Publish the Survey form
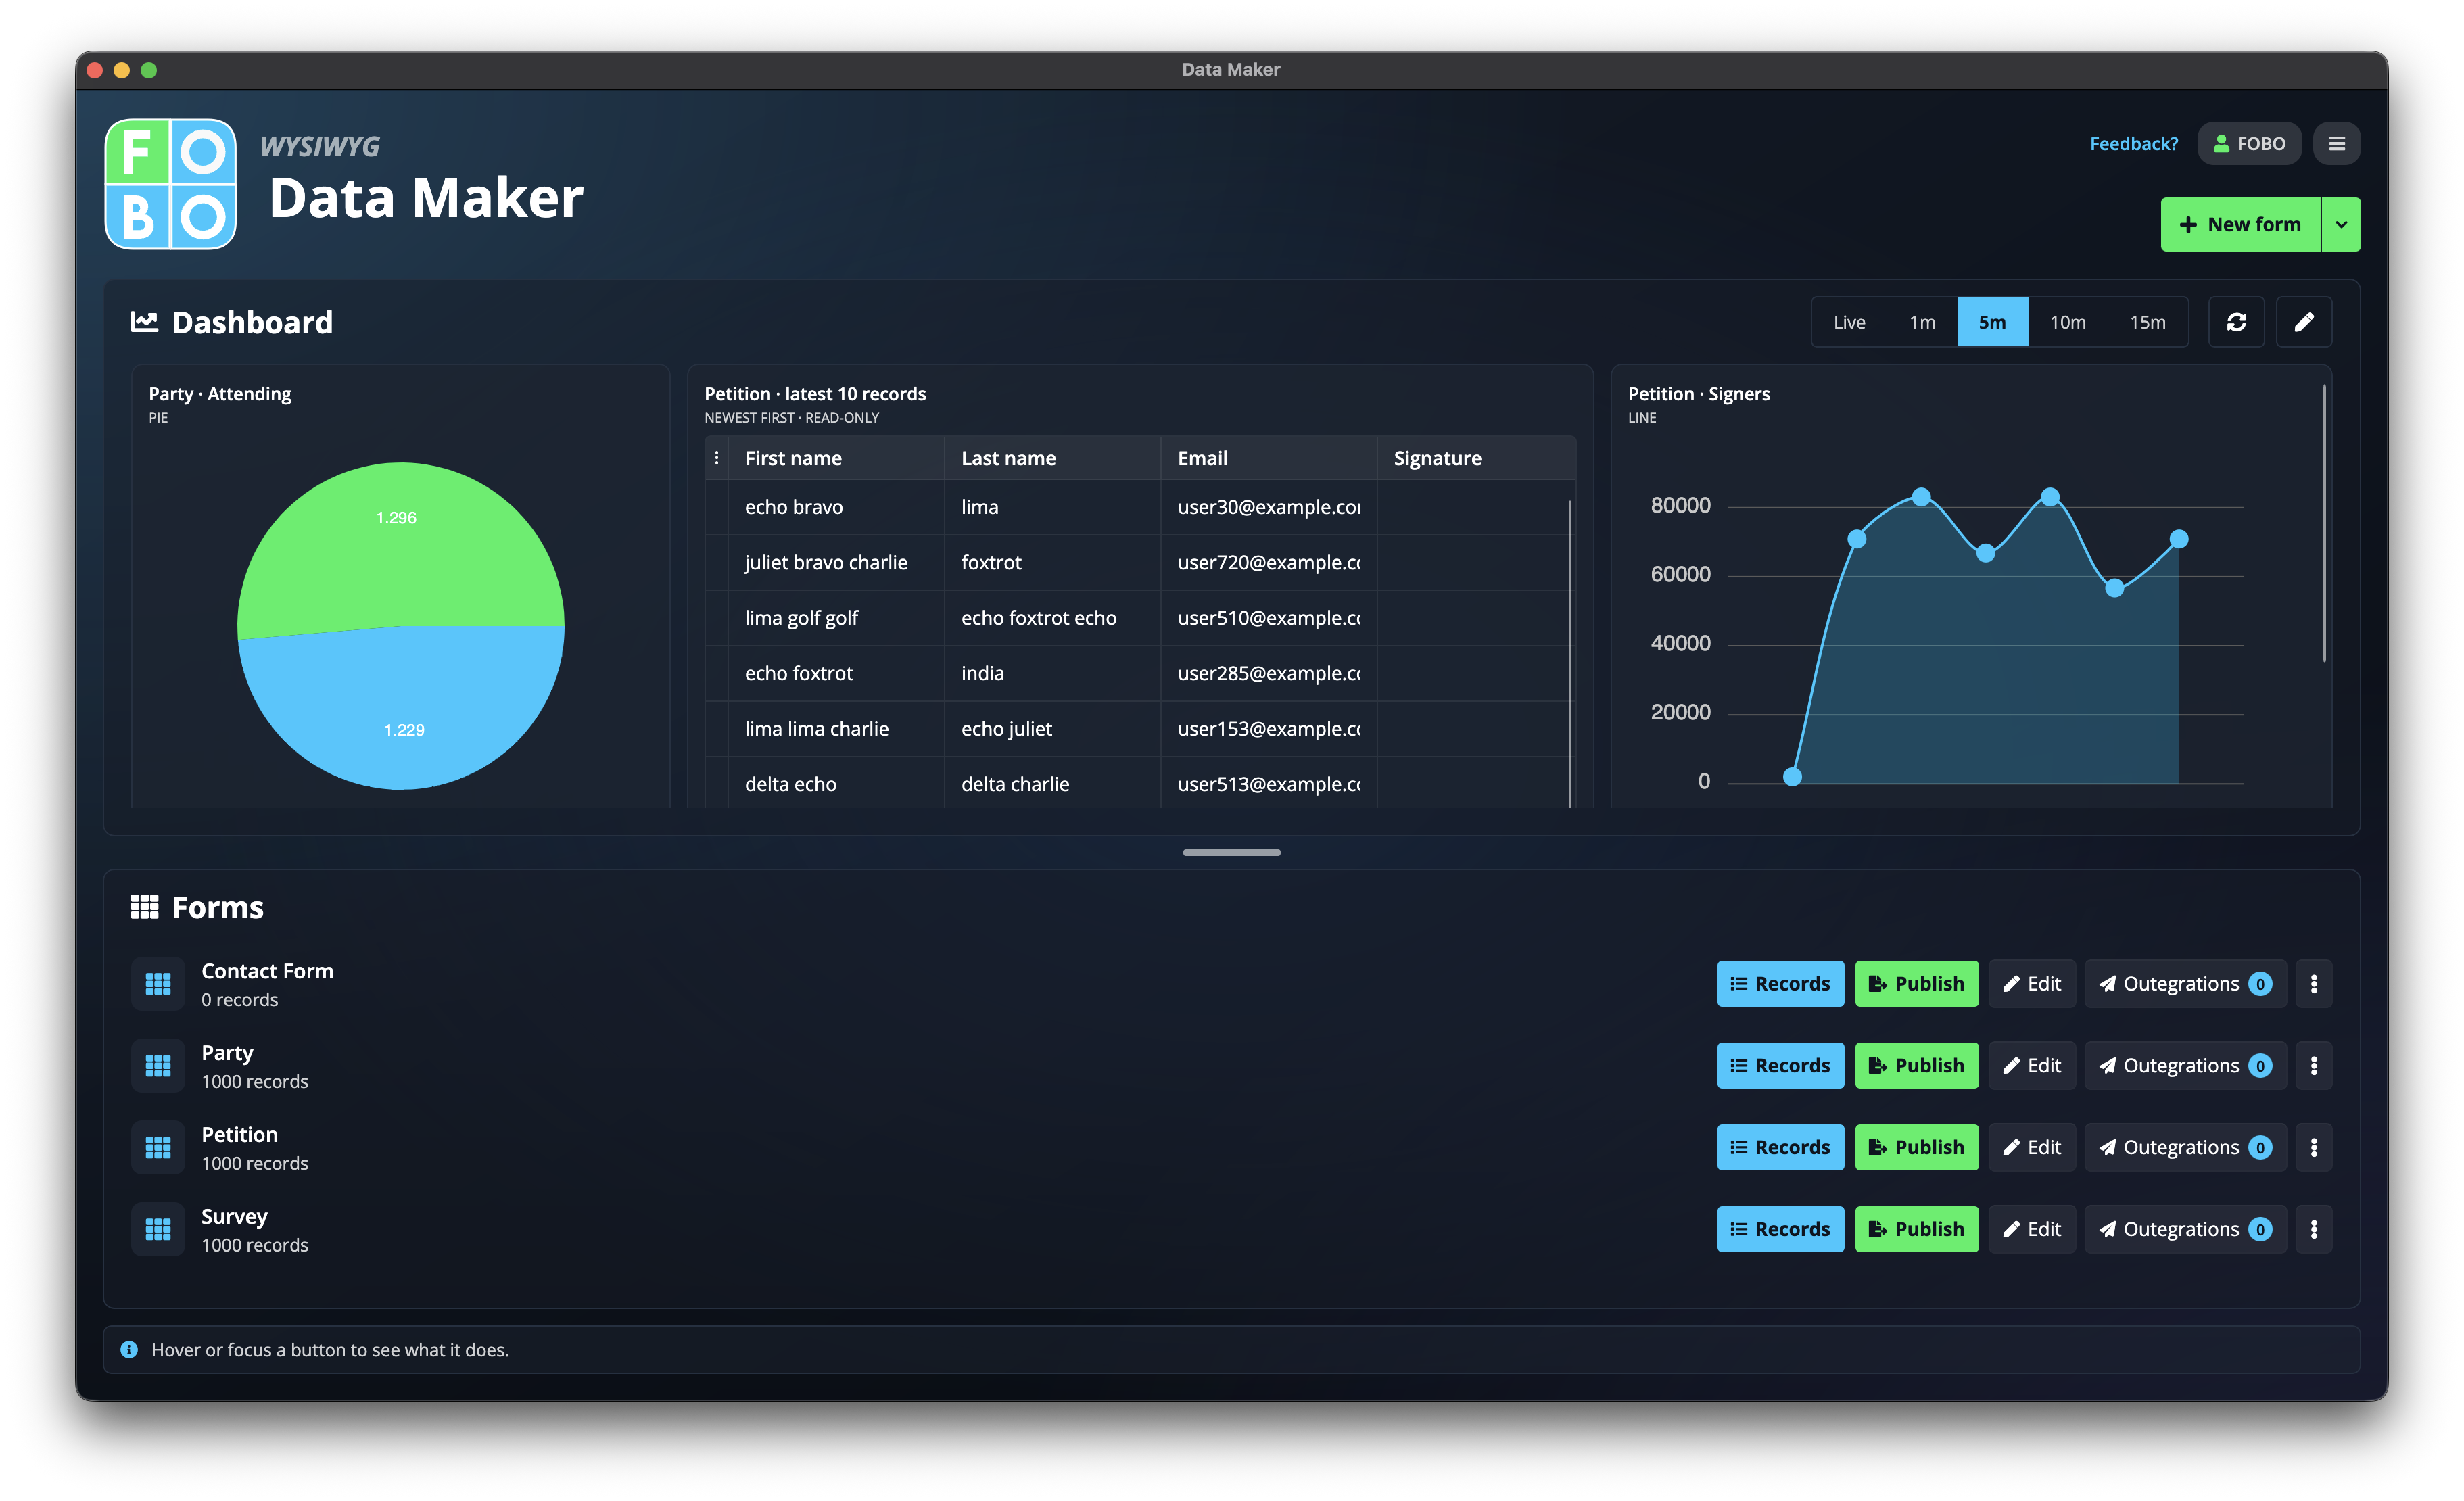2464x1501 pixels. pyautogui.click(x=1916, y=1229)
